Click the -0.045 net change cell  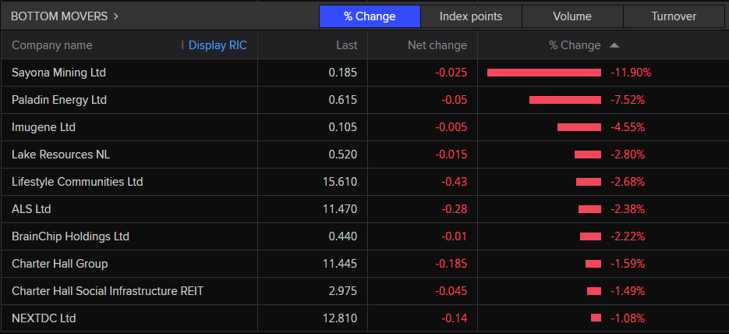click(451, 291)
